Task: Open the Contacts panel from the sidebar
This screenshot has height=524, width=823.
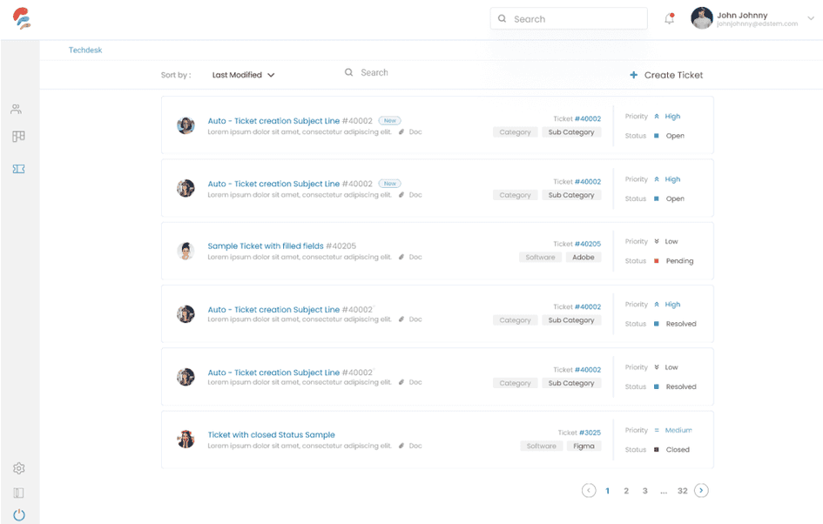Action: (18, 108)
